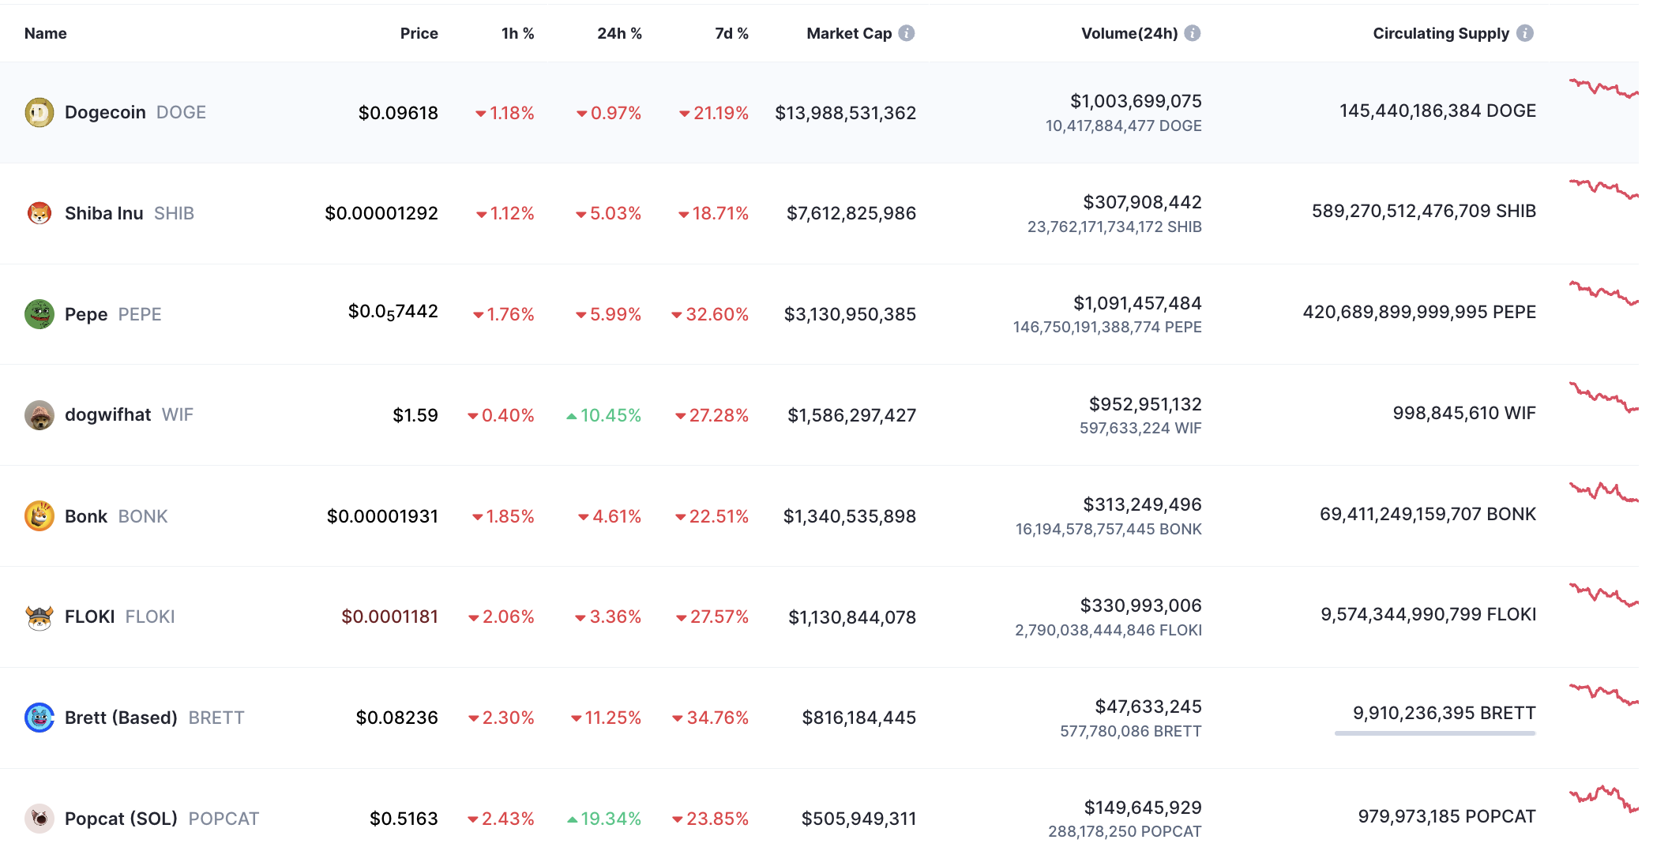Sort table by Price column header
This screenshot has width=1668, height=862.
419,33
